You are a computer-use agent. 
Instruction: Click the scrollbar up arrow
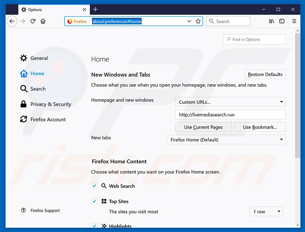[298, 31]
